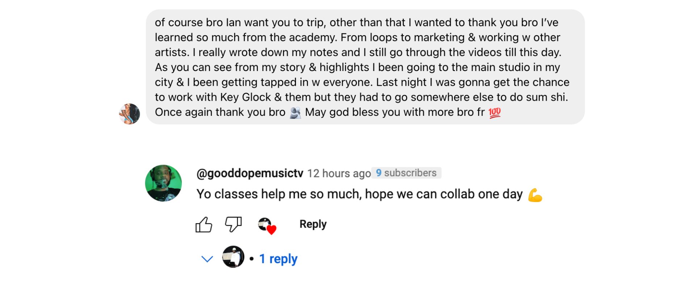Image resolution: width=693 pixels, height=281 pixels.
Task: Dislike the comment with thumbs down
Action: coord(233,225)
